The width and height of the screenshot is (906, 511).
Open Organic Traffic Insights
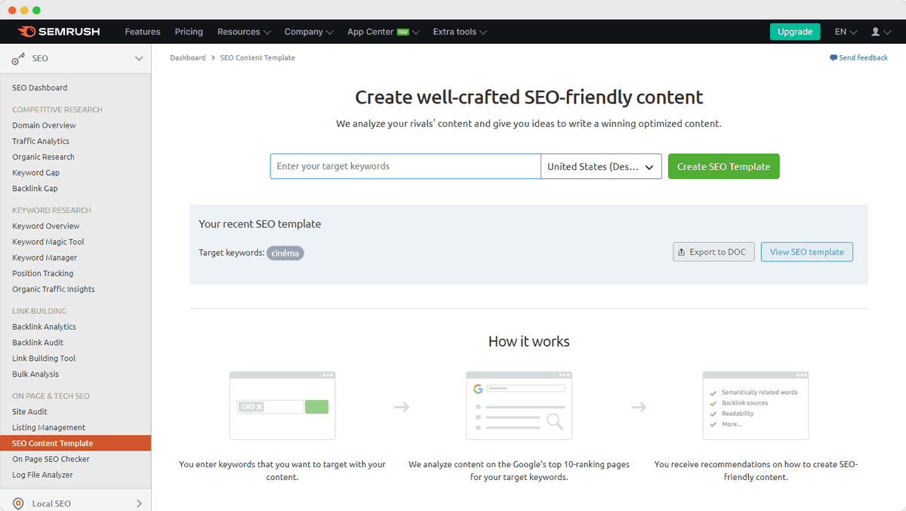(54, 289)
